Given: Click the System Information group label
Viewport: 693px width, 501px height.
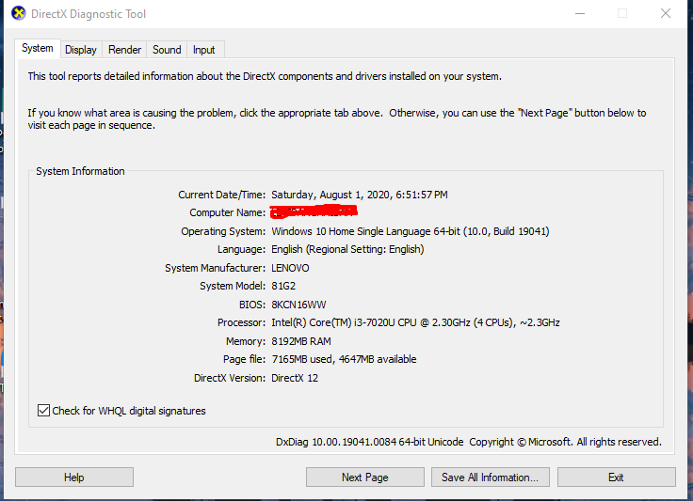Looking at the screenshot, I should pyautogui.click(x=80, y=171).
